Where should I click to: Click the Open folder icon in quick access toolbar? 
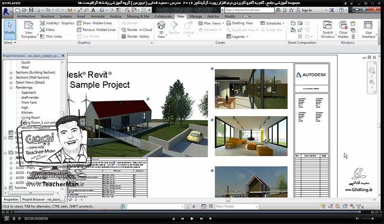(x=24, y=10)
